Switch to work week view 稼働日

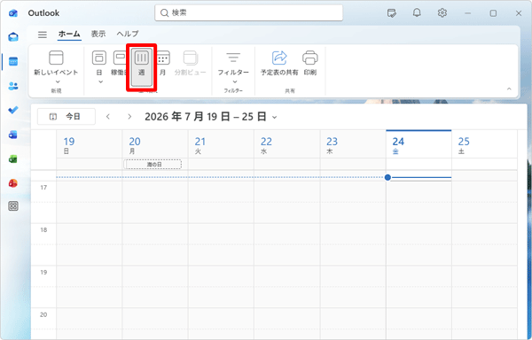[119, 62]
